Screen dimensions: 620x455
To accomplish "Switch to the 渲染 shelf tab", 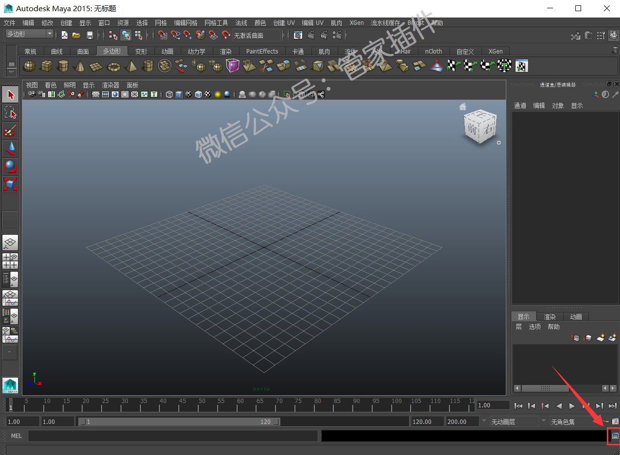I will pyautogui.click(x=225, y=51).
